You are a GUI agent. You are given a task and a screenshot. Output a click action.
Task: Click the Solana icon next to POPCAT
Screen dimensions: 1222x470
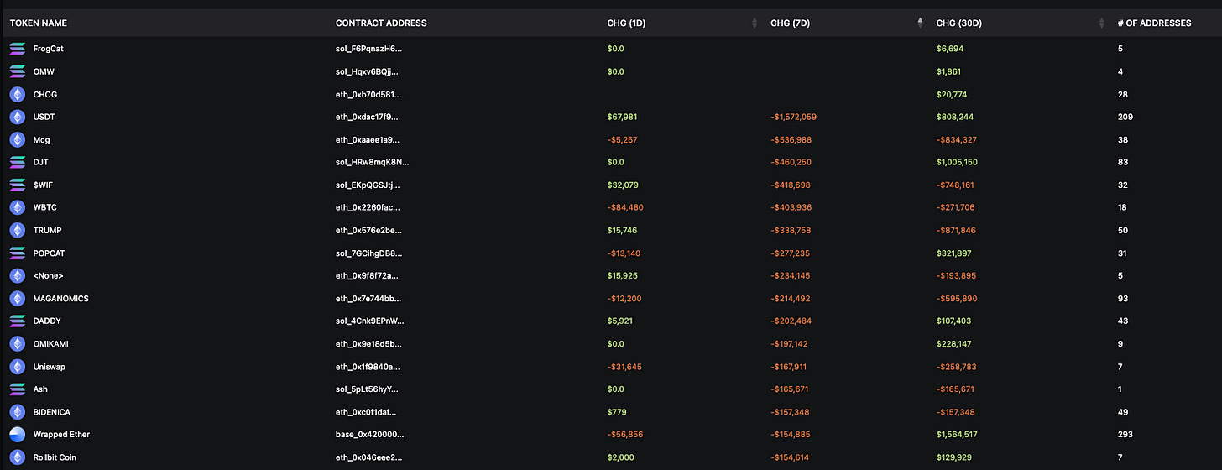point(17,253)
